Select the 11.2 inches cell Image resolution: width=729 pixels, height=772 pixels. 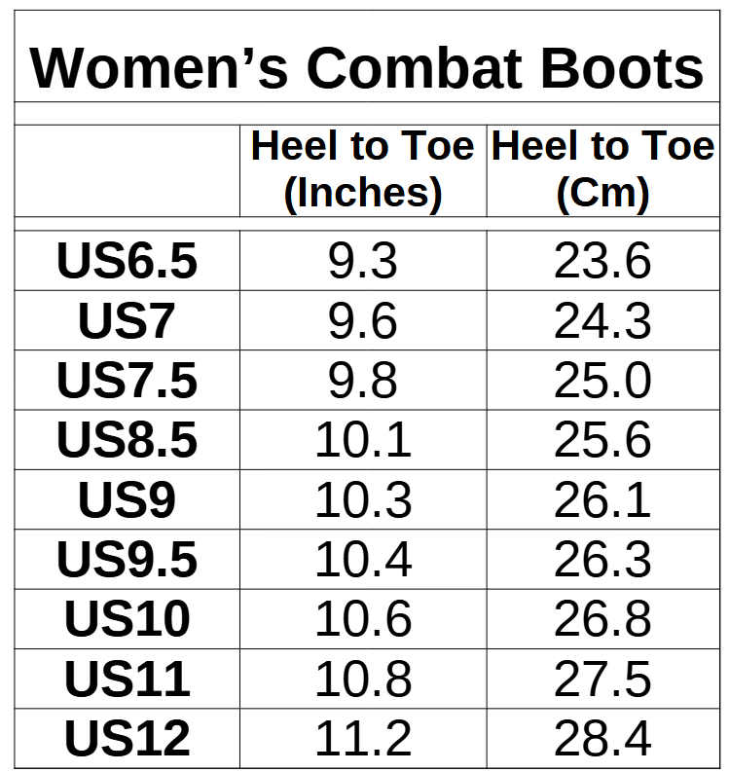[x=362, y=739]
